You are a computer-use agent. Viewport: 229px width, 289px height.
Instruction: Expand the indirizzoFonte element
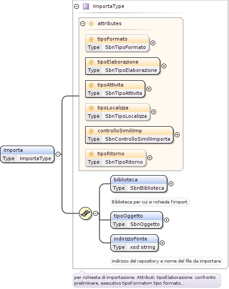coord(162,243)
